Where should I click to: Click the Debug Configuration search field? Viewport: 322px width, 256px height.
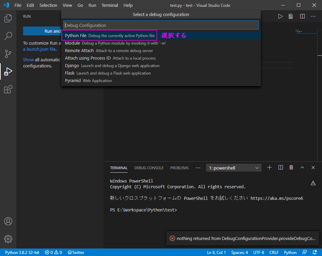(161, 25)
